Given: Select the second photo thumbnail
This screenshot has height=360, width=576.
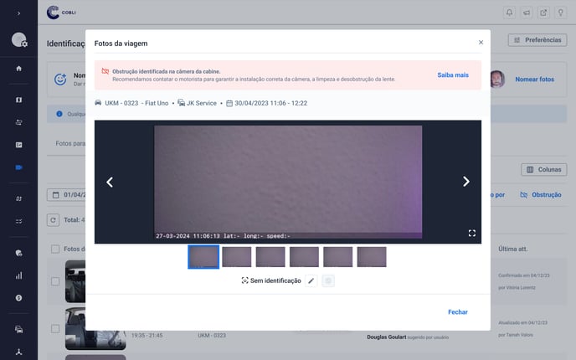Looking at the screenshot, I should (237, 257).
